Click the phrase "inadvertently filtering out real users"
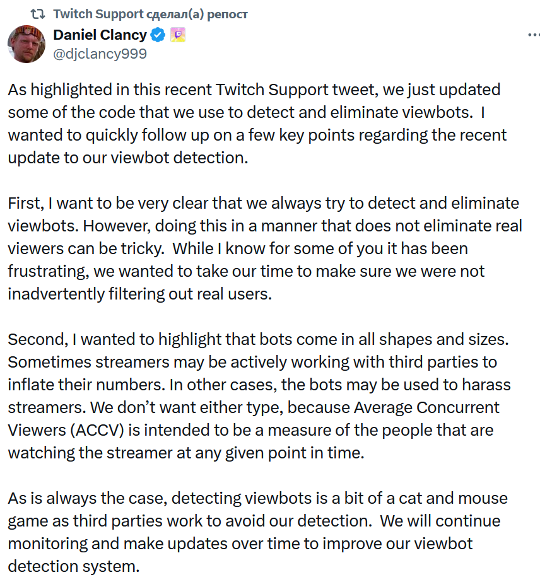540x582 pixels. point(139,294)
